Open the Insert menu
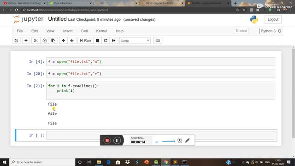 68,31
